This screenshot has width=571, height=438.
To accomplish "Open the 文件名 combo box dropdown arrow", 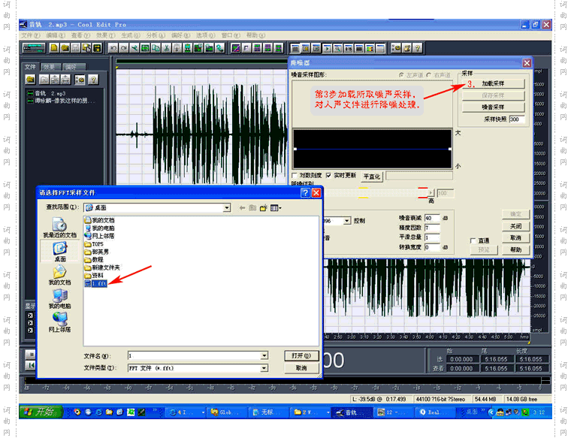I will [264, 355].
